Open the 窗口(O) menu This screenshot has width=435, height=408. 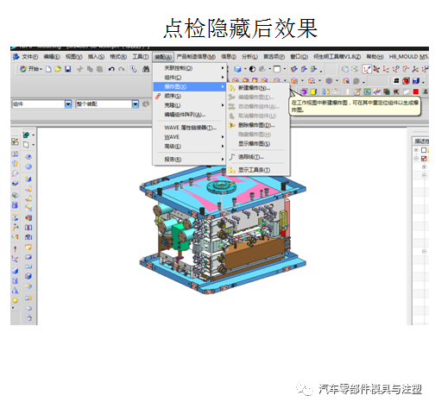point(299,57)
